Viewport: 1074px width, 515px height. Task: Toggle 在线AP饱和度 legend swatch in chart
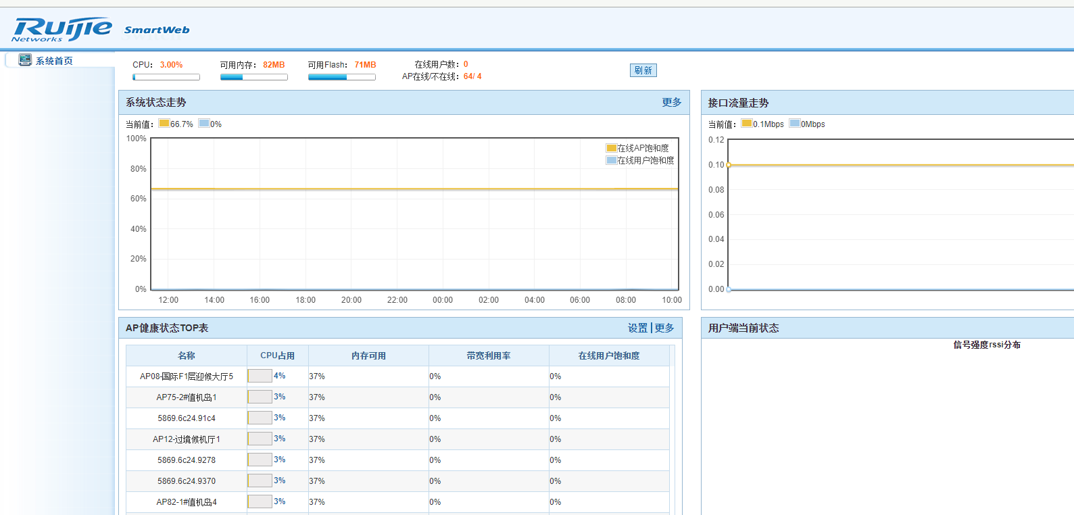pyautogui.click(x=611, y=148)
